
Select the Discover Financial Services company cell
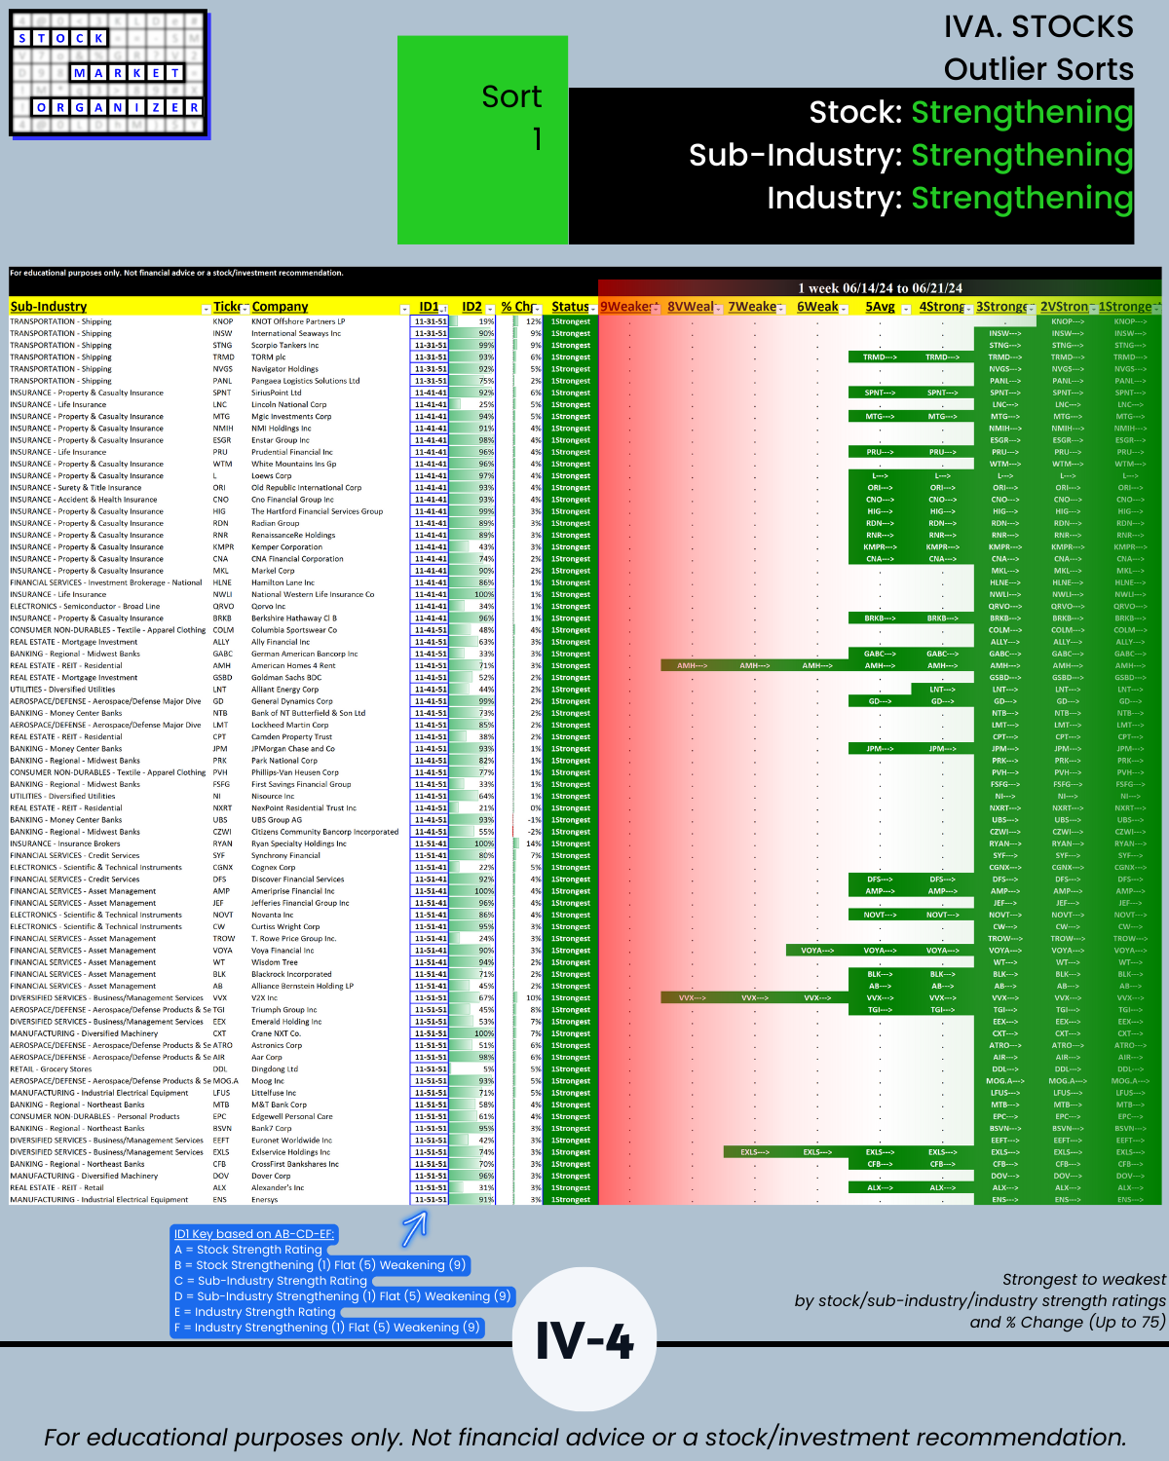329,880
